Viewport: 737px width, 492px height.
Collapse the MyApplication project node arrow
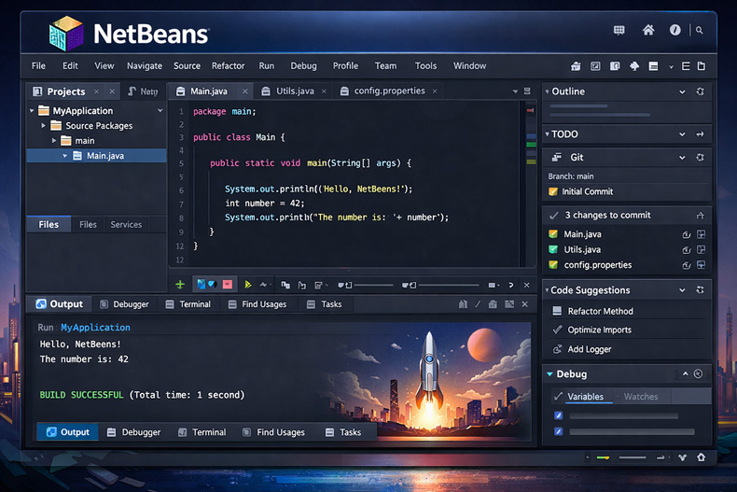point(32,111)
